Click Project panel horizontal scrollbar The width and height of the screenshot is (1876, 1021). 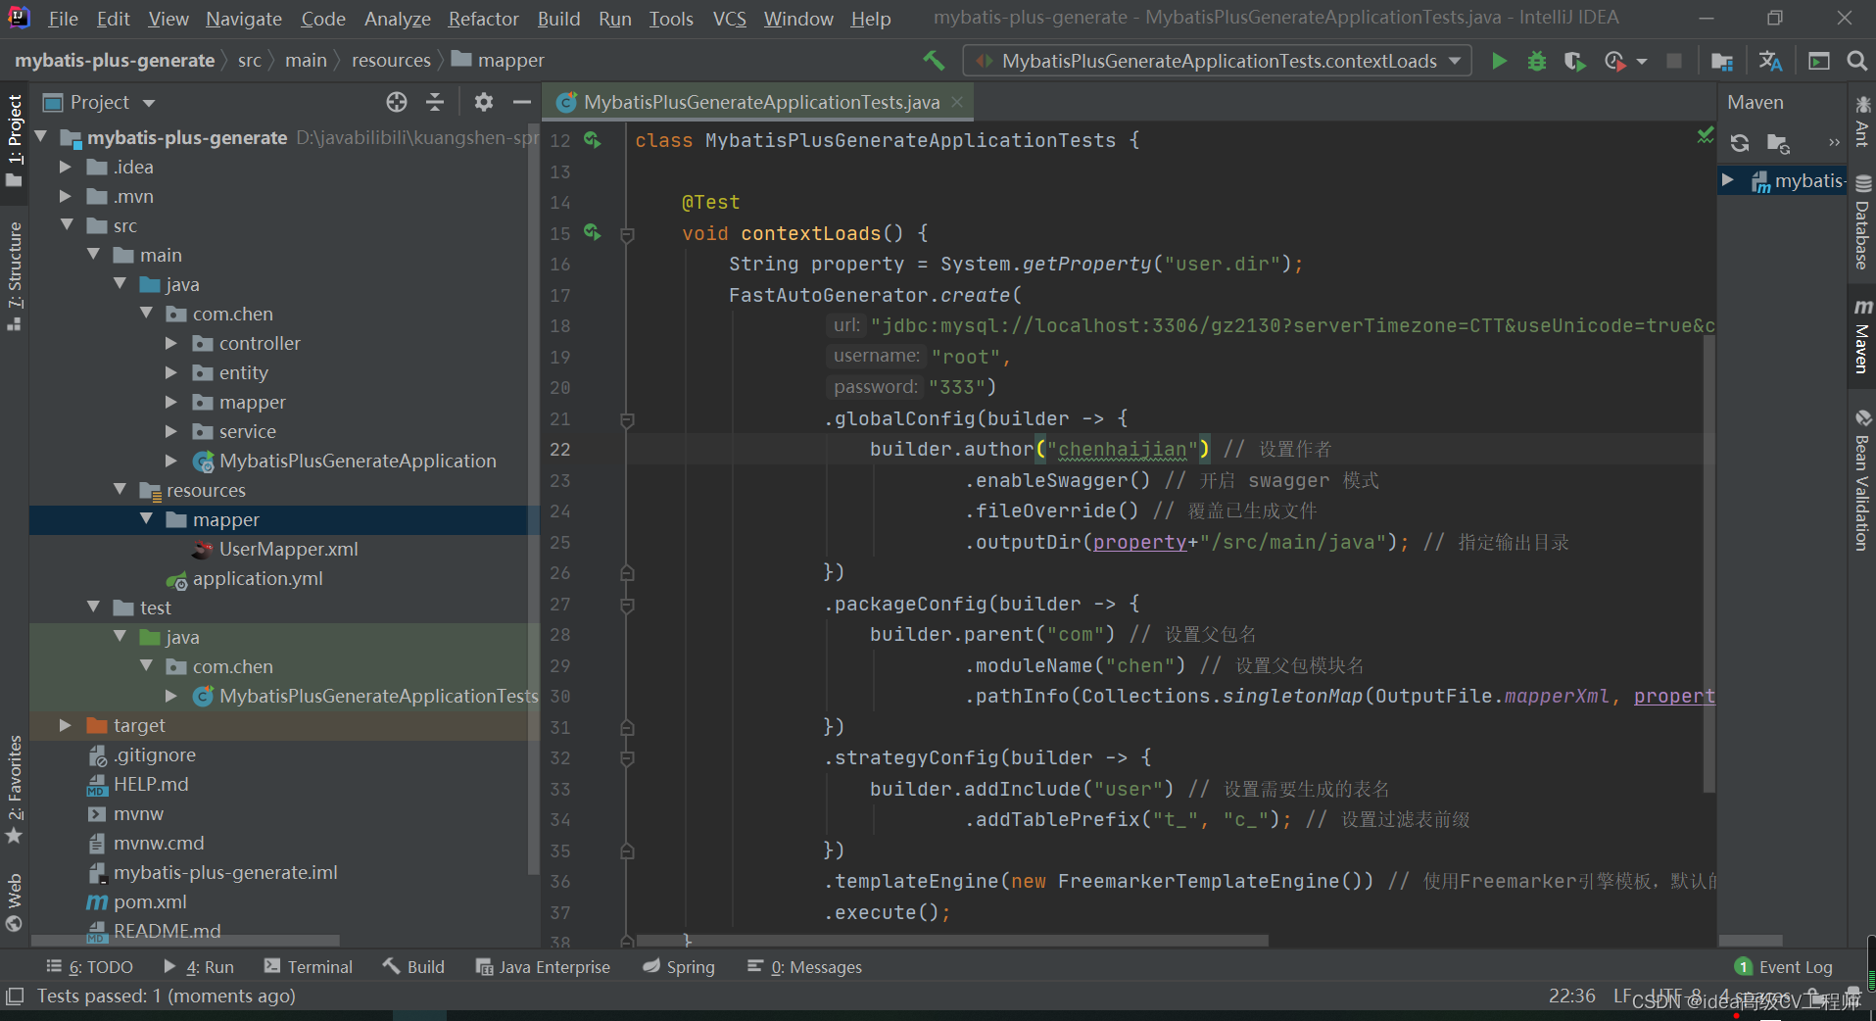coord(186,941)
